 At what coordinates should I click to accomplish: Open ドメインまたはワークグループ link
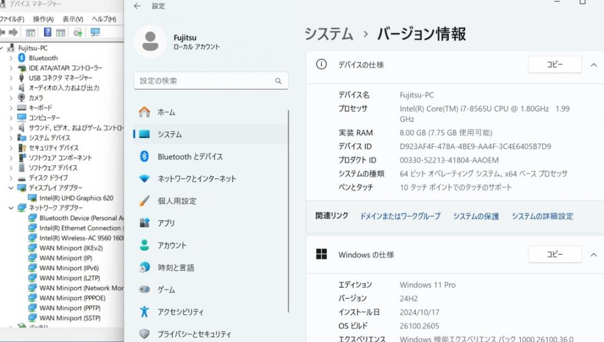pyautogui.click(x=400, y=216)
